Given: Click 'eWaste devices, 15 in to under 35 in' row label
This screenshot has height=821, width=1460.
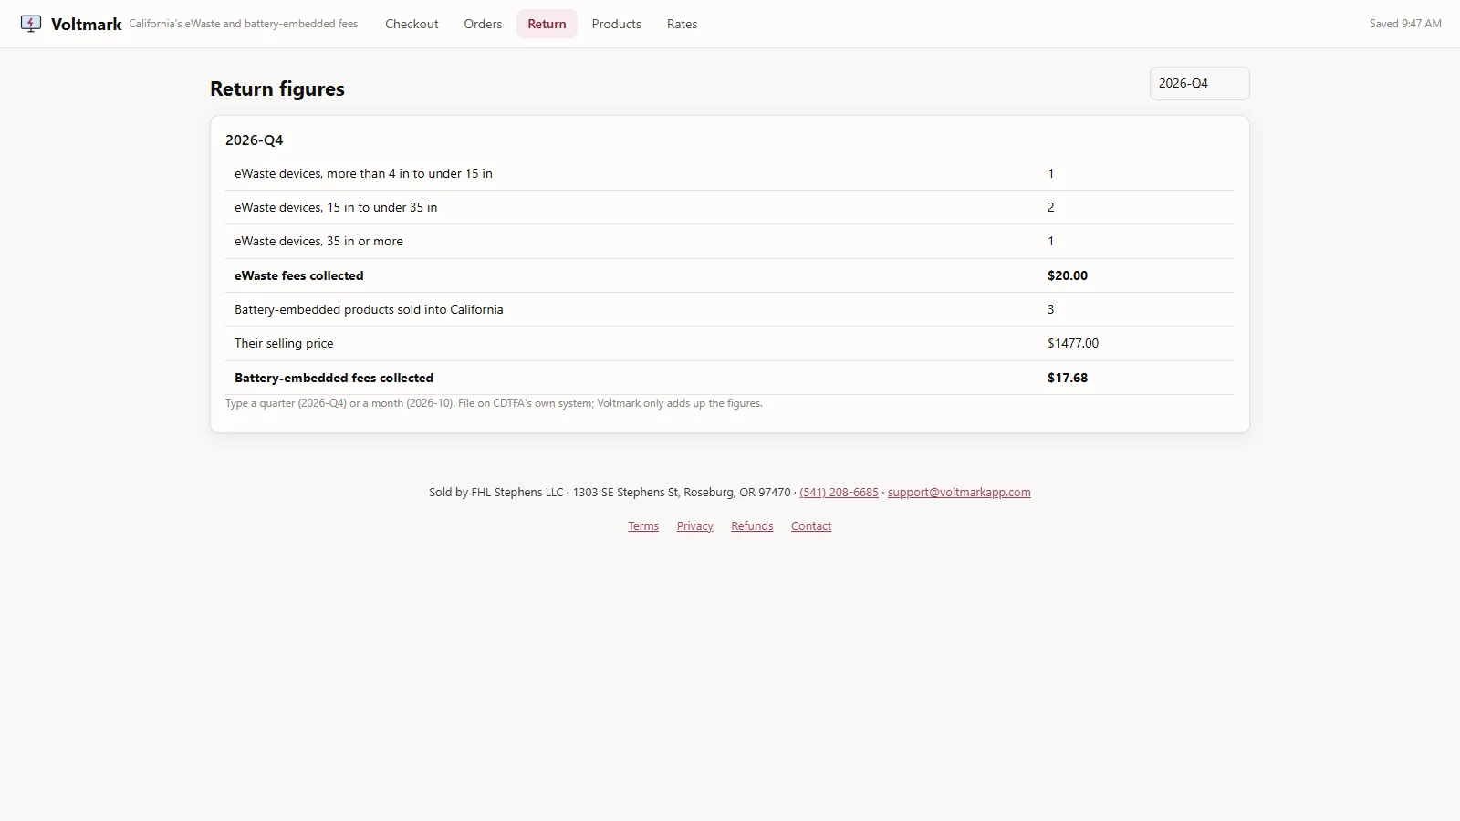Looking at the screenshot, I should [x=336, y=207].
